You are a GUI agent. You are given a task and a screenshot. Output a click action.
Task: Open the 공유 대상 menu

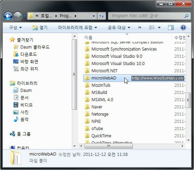point(119,28)
